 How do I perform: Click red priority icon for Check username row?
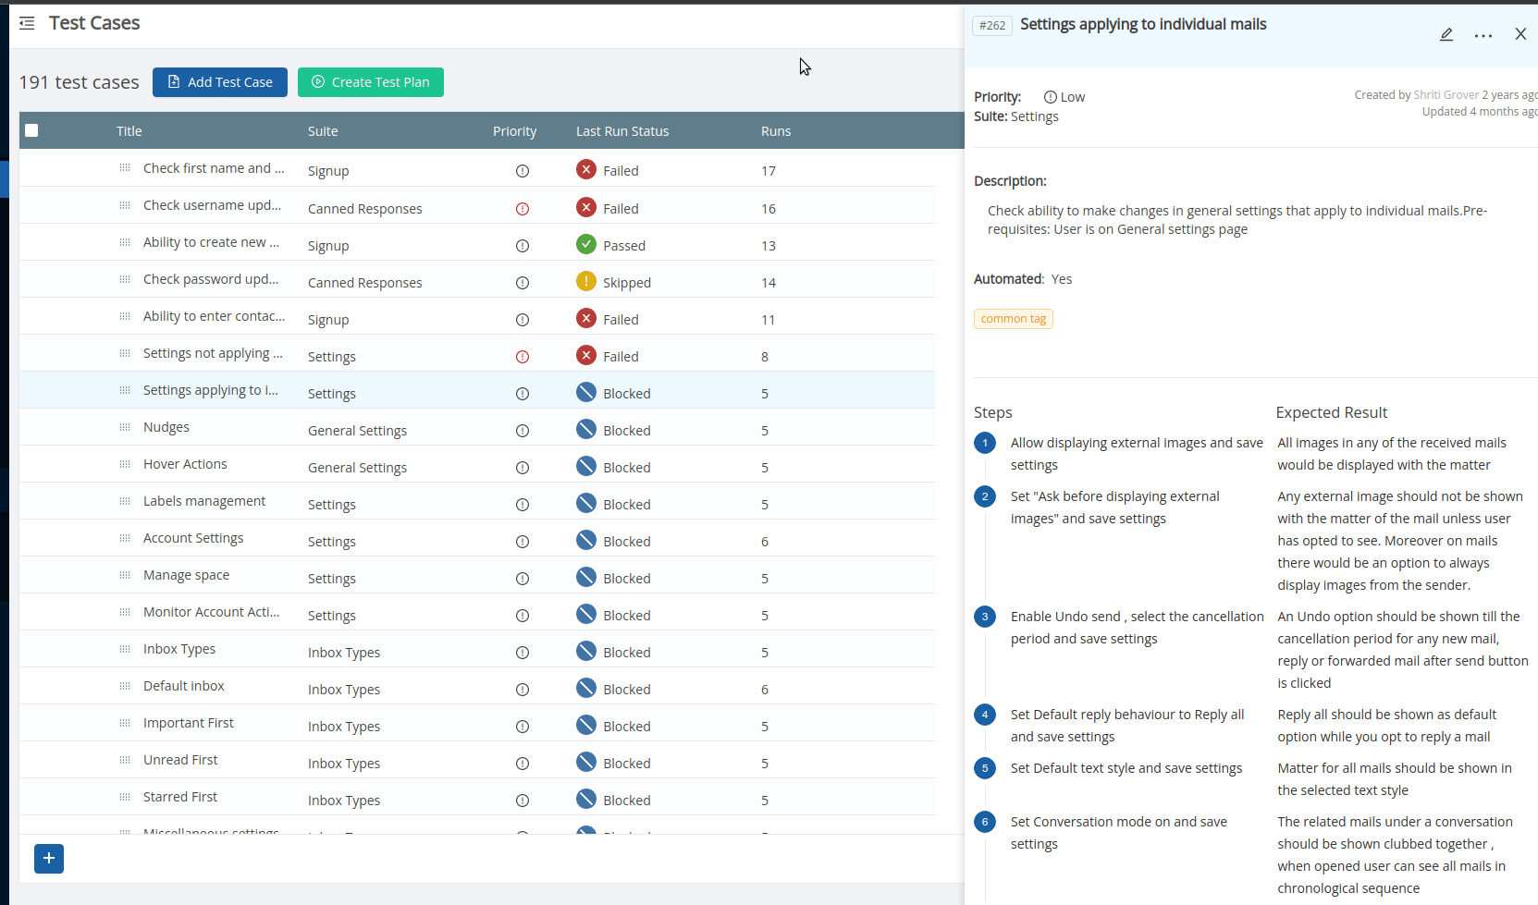pos(523,209)
